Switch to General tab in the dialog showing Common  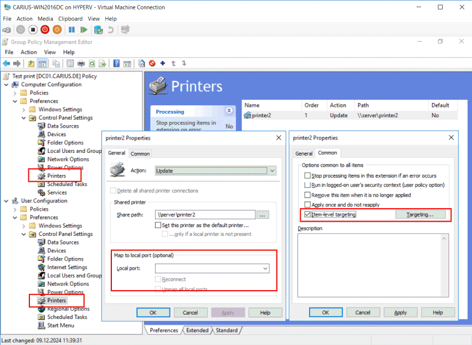[304, 153]
